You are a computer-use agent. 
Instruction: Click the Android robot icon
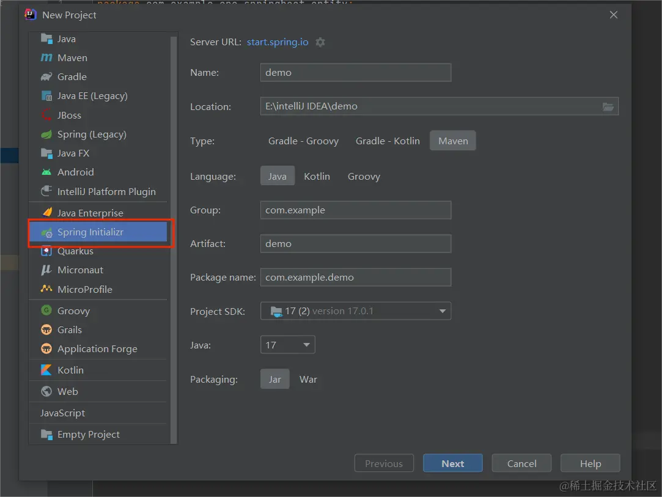pos(46,172)
